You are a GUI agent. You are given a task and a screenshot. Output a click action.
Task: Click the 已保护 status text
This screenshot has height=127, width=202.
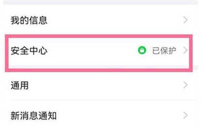(x=164, y=50)
